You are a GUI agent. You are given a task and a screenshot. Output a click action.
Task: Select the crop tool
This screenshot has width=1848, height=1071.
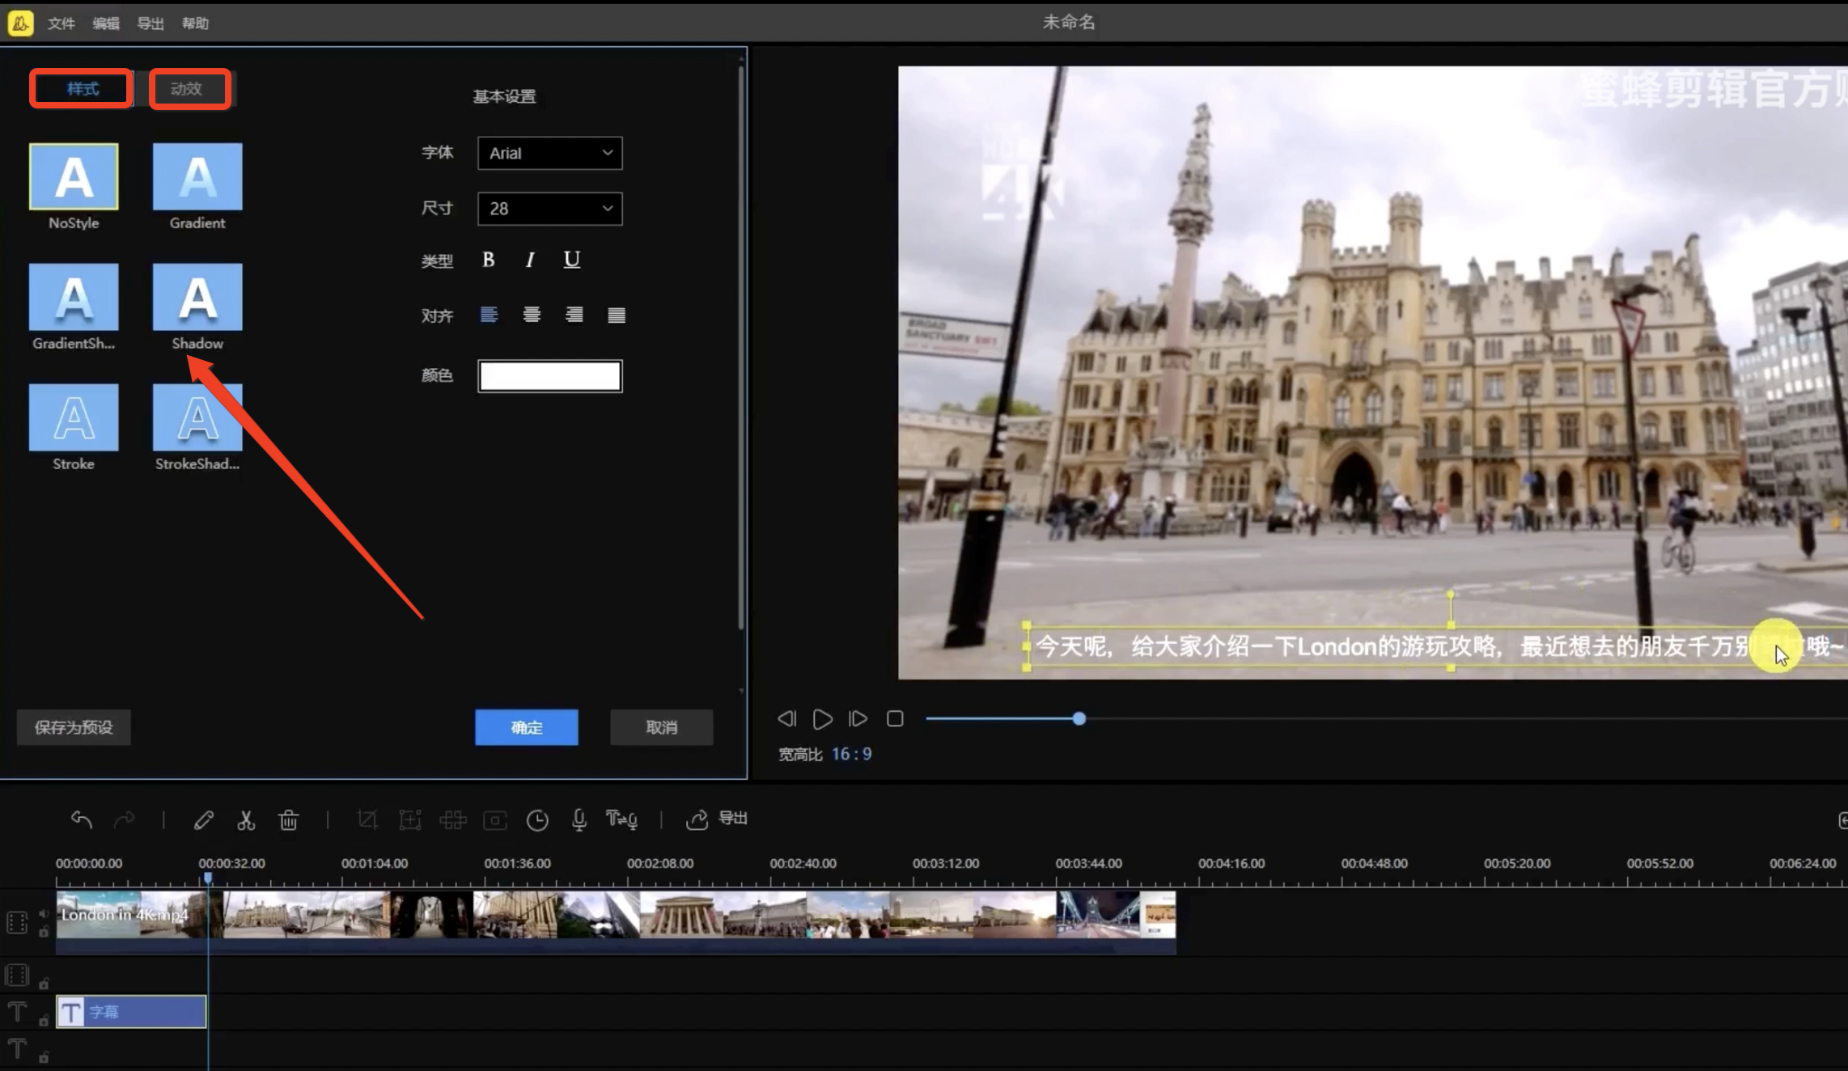367,820
